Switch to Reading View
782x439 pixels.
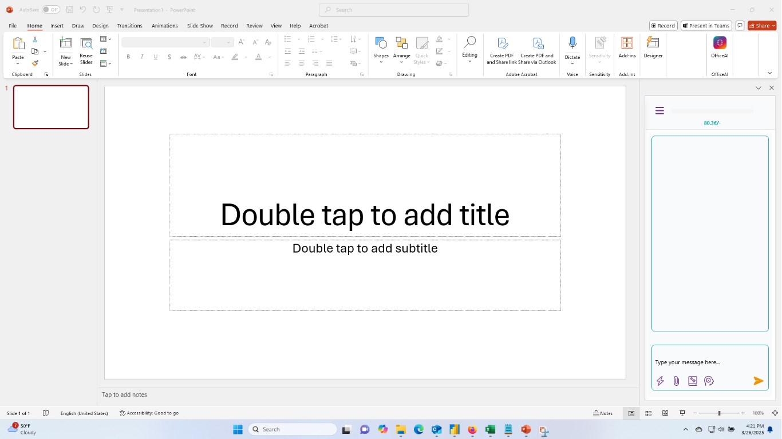[x=665, y=413]
